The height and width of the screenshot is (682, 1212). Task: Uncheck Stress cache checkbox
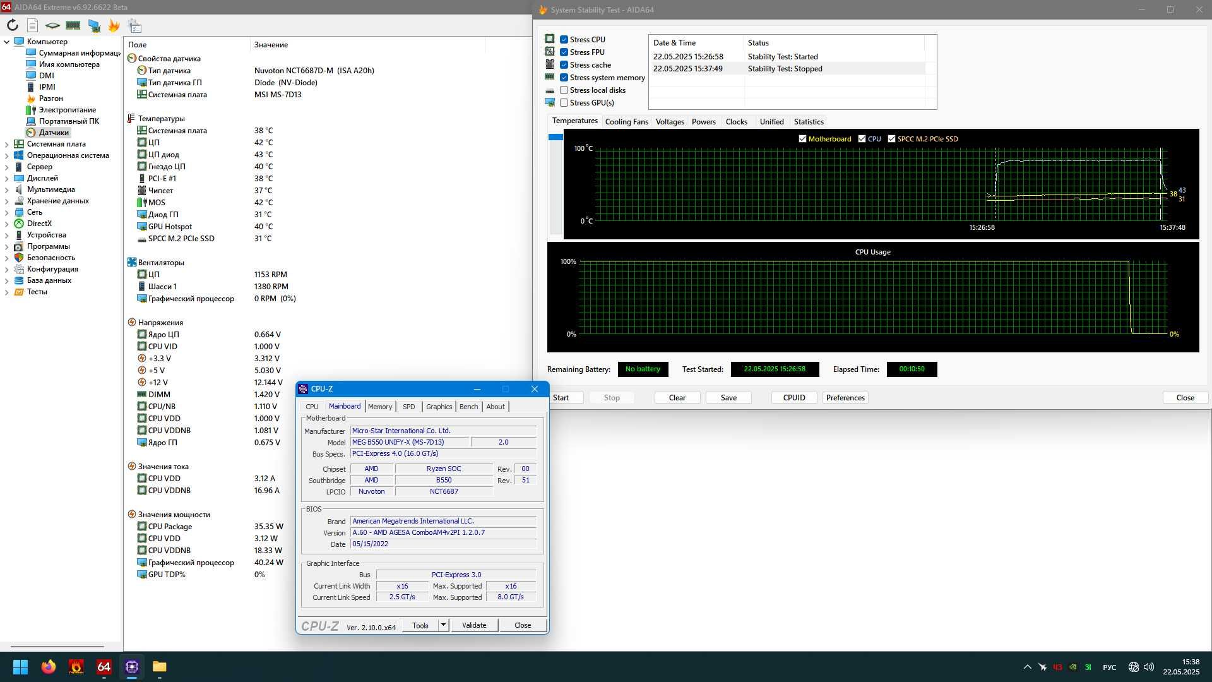pos(564,65)
